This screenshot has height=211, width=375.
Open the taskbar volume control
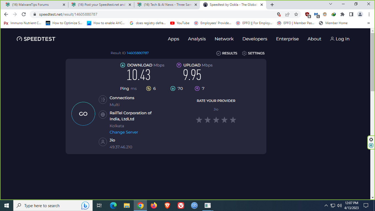point(339,206)
